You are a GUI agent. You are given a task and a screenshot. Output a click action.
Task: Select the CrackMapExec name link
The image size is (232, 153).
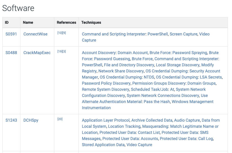click(37, 53)
